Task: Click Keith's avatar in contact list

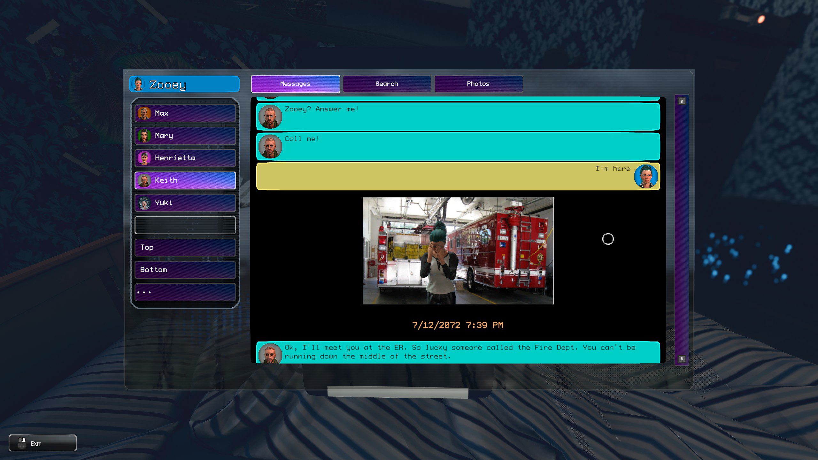Action: pyautogui.click(x=144, y=180)
